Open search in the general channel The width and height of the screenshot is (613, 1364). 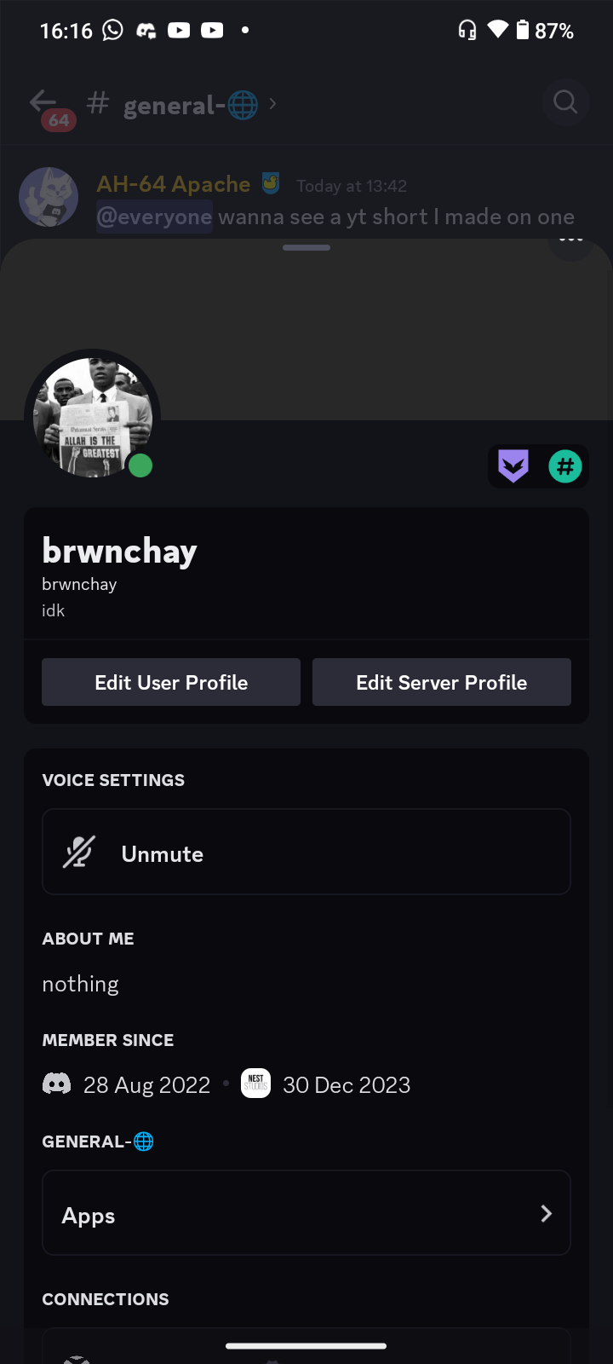click(x=565, y=103)
